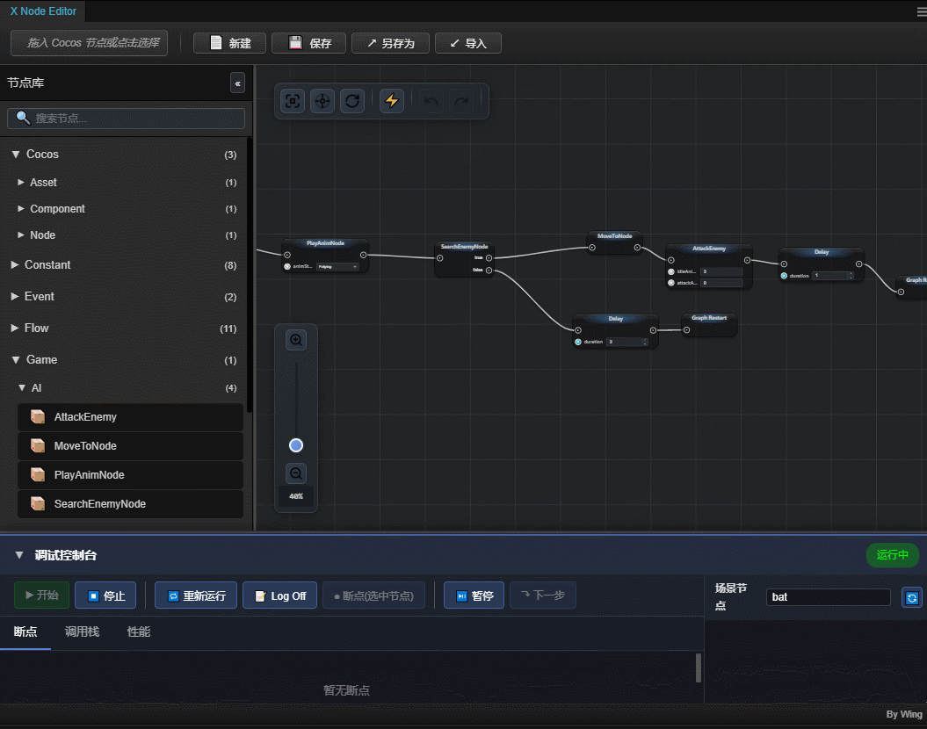Viewport: 927px width, 729px height.
Task: Click the zoom slider blue handle
Action: [296, 445]
